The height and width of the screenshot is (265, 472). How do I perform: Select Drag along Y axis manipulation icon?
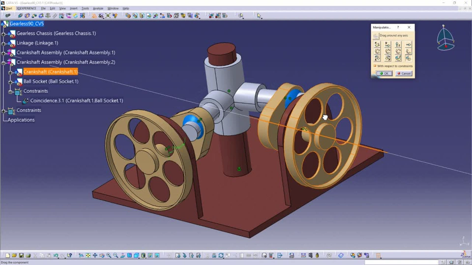(388, 45)
